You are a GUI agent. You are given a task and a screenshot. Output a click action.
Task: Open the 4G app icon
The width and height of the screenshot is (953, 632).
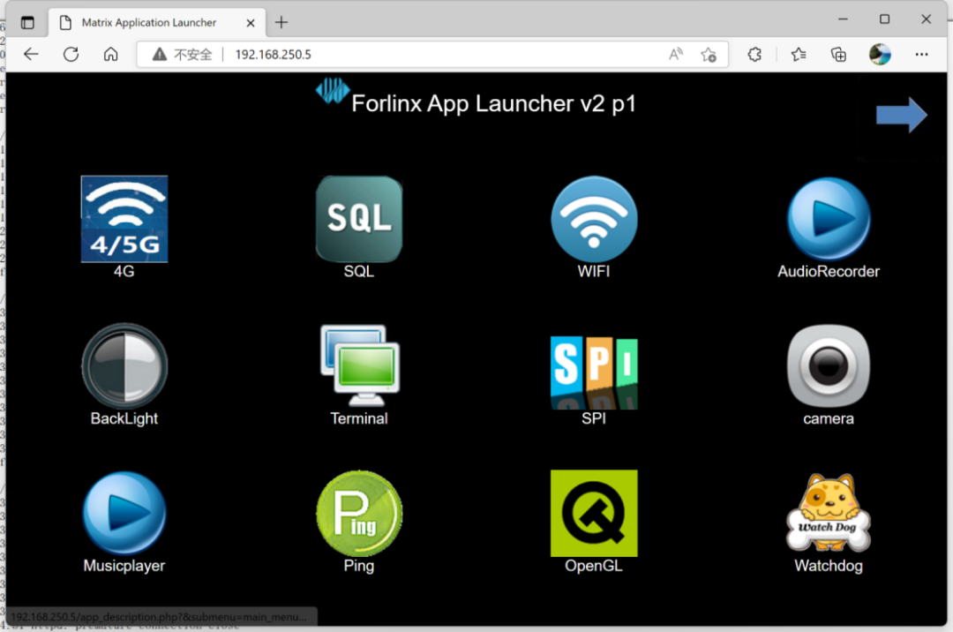(124, 219)
